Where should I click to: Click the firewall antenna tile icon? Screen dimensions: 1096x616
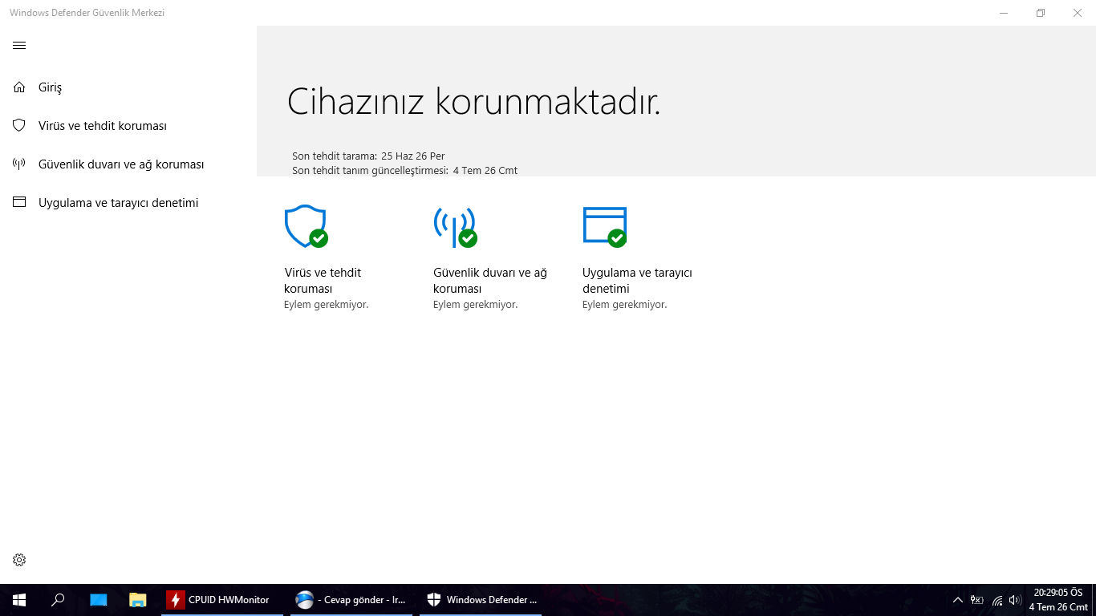(455, 227)
